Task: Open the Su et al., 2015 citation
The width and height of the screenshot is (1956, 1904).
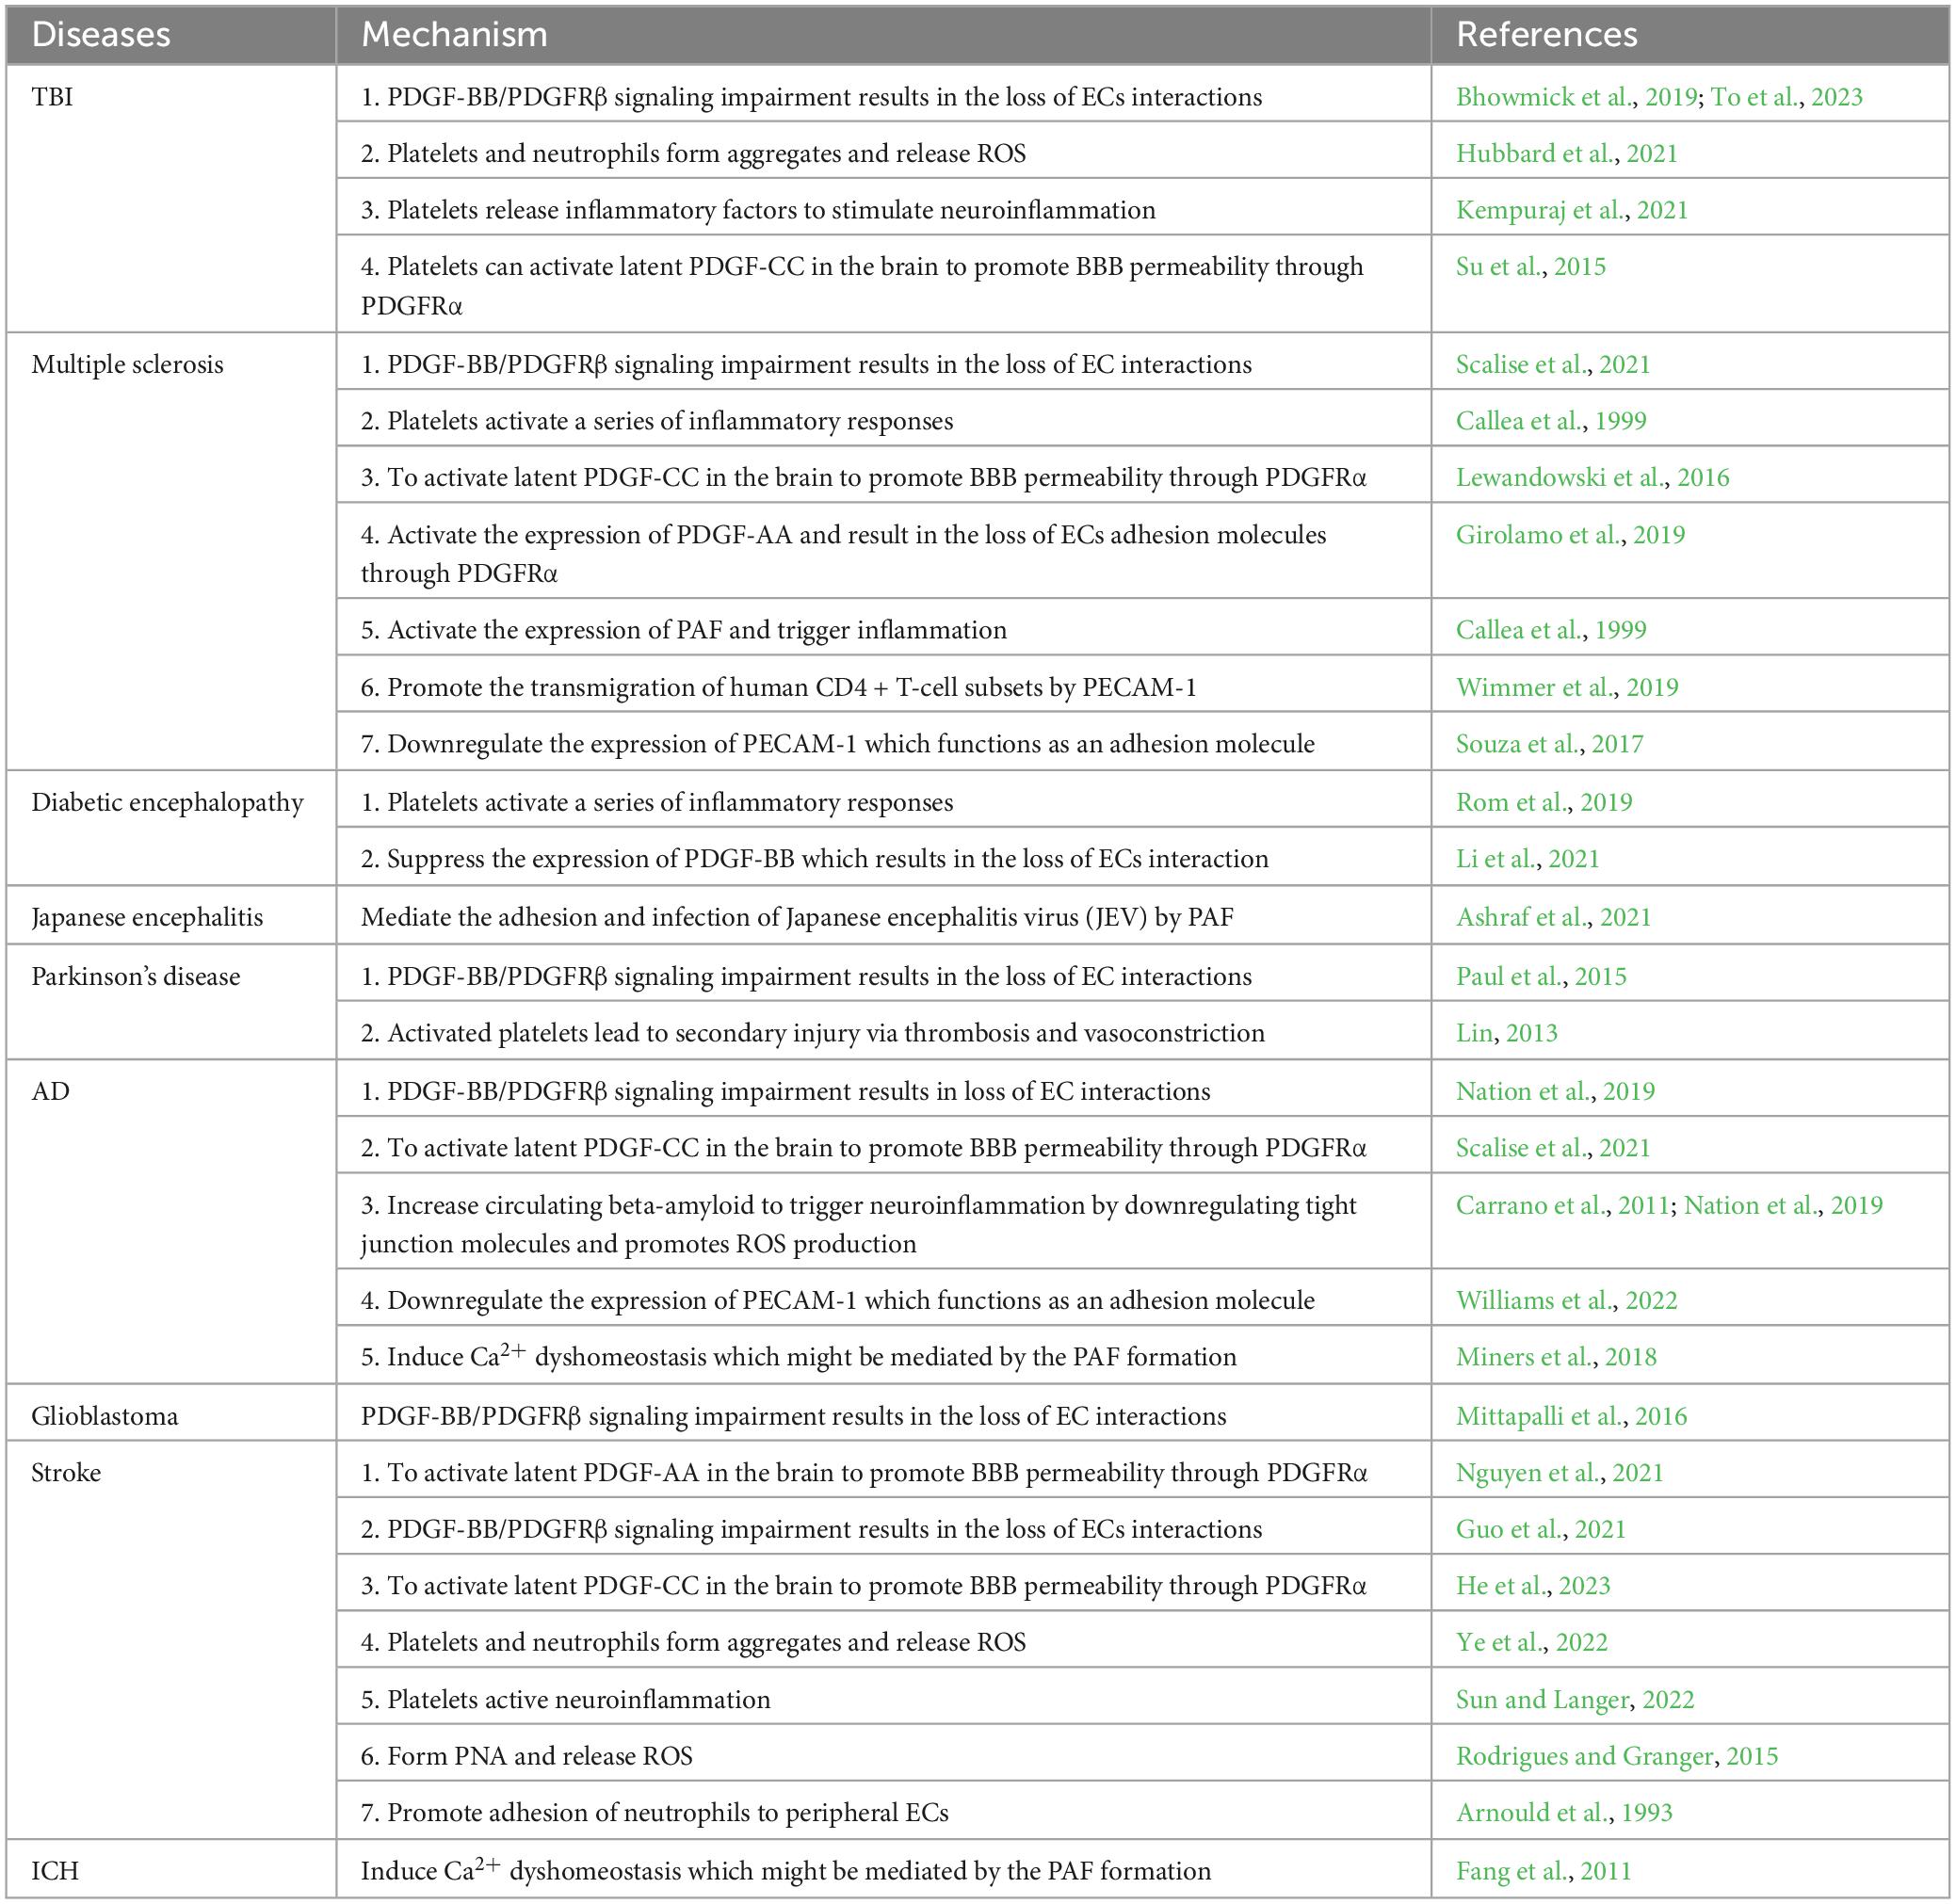Action: (x=1531, y=266)
